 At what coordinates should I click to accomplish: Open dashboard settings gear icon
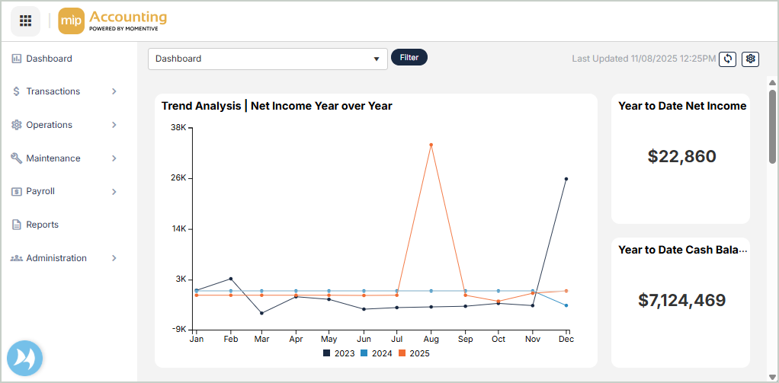(751, 59)
